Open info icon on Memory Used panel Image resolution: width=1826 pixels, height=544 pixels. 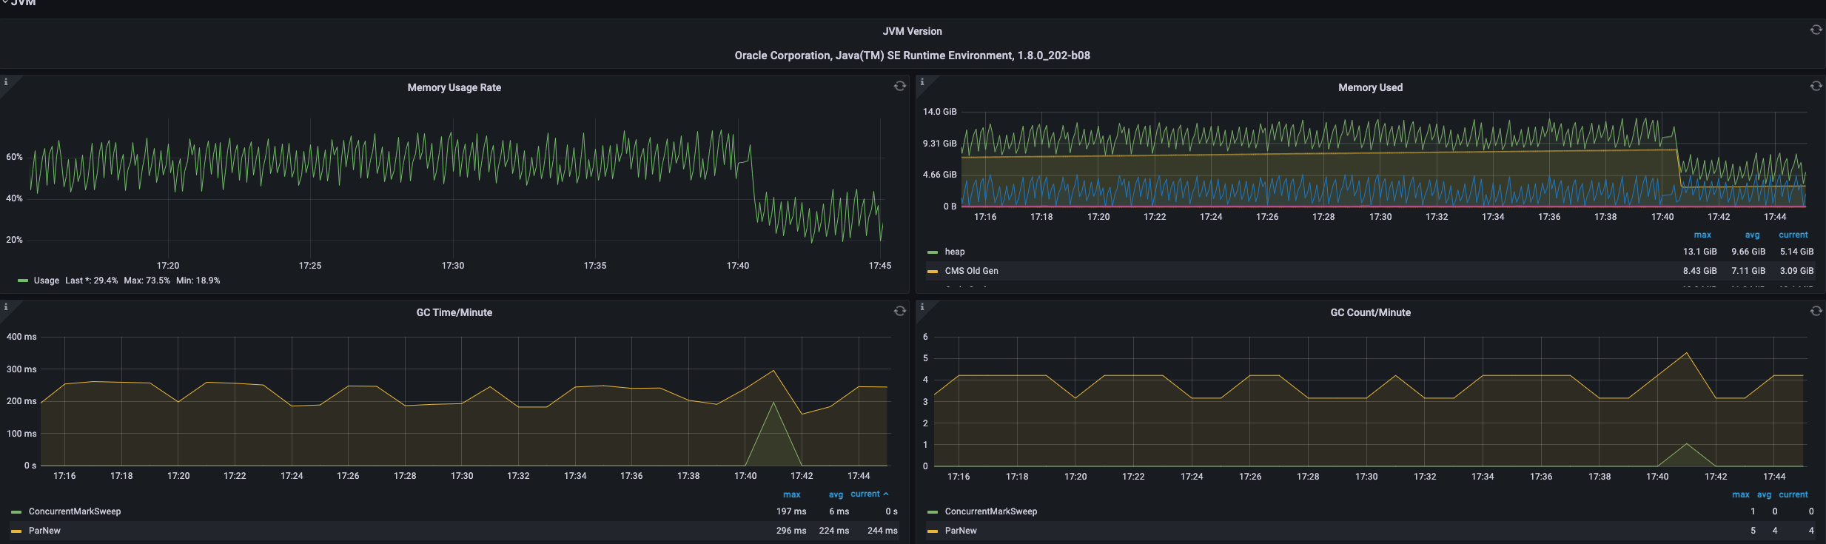[922, 82]
